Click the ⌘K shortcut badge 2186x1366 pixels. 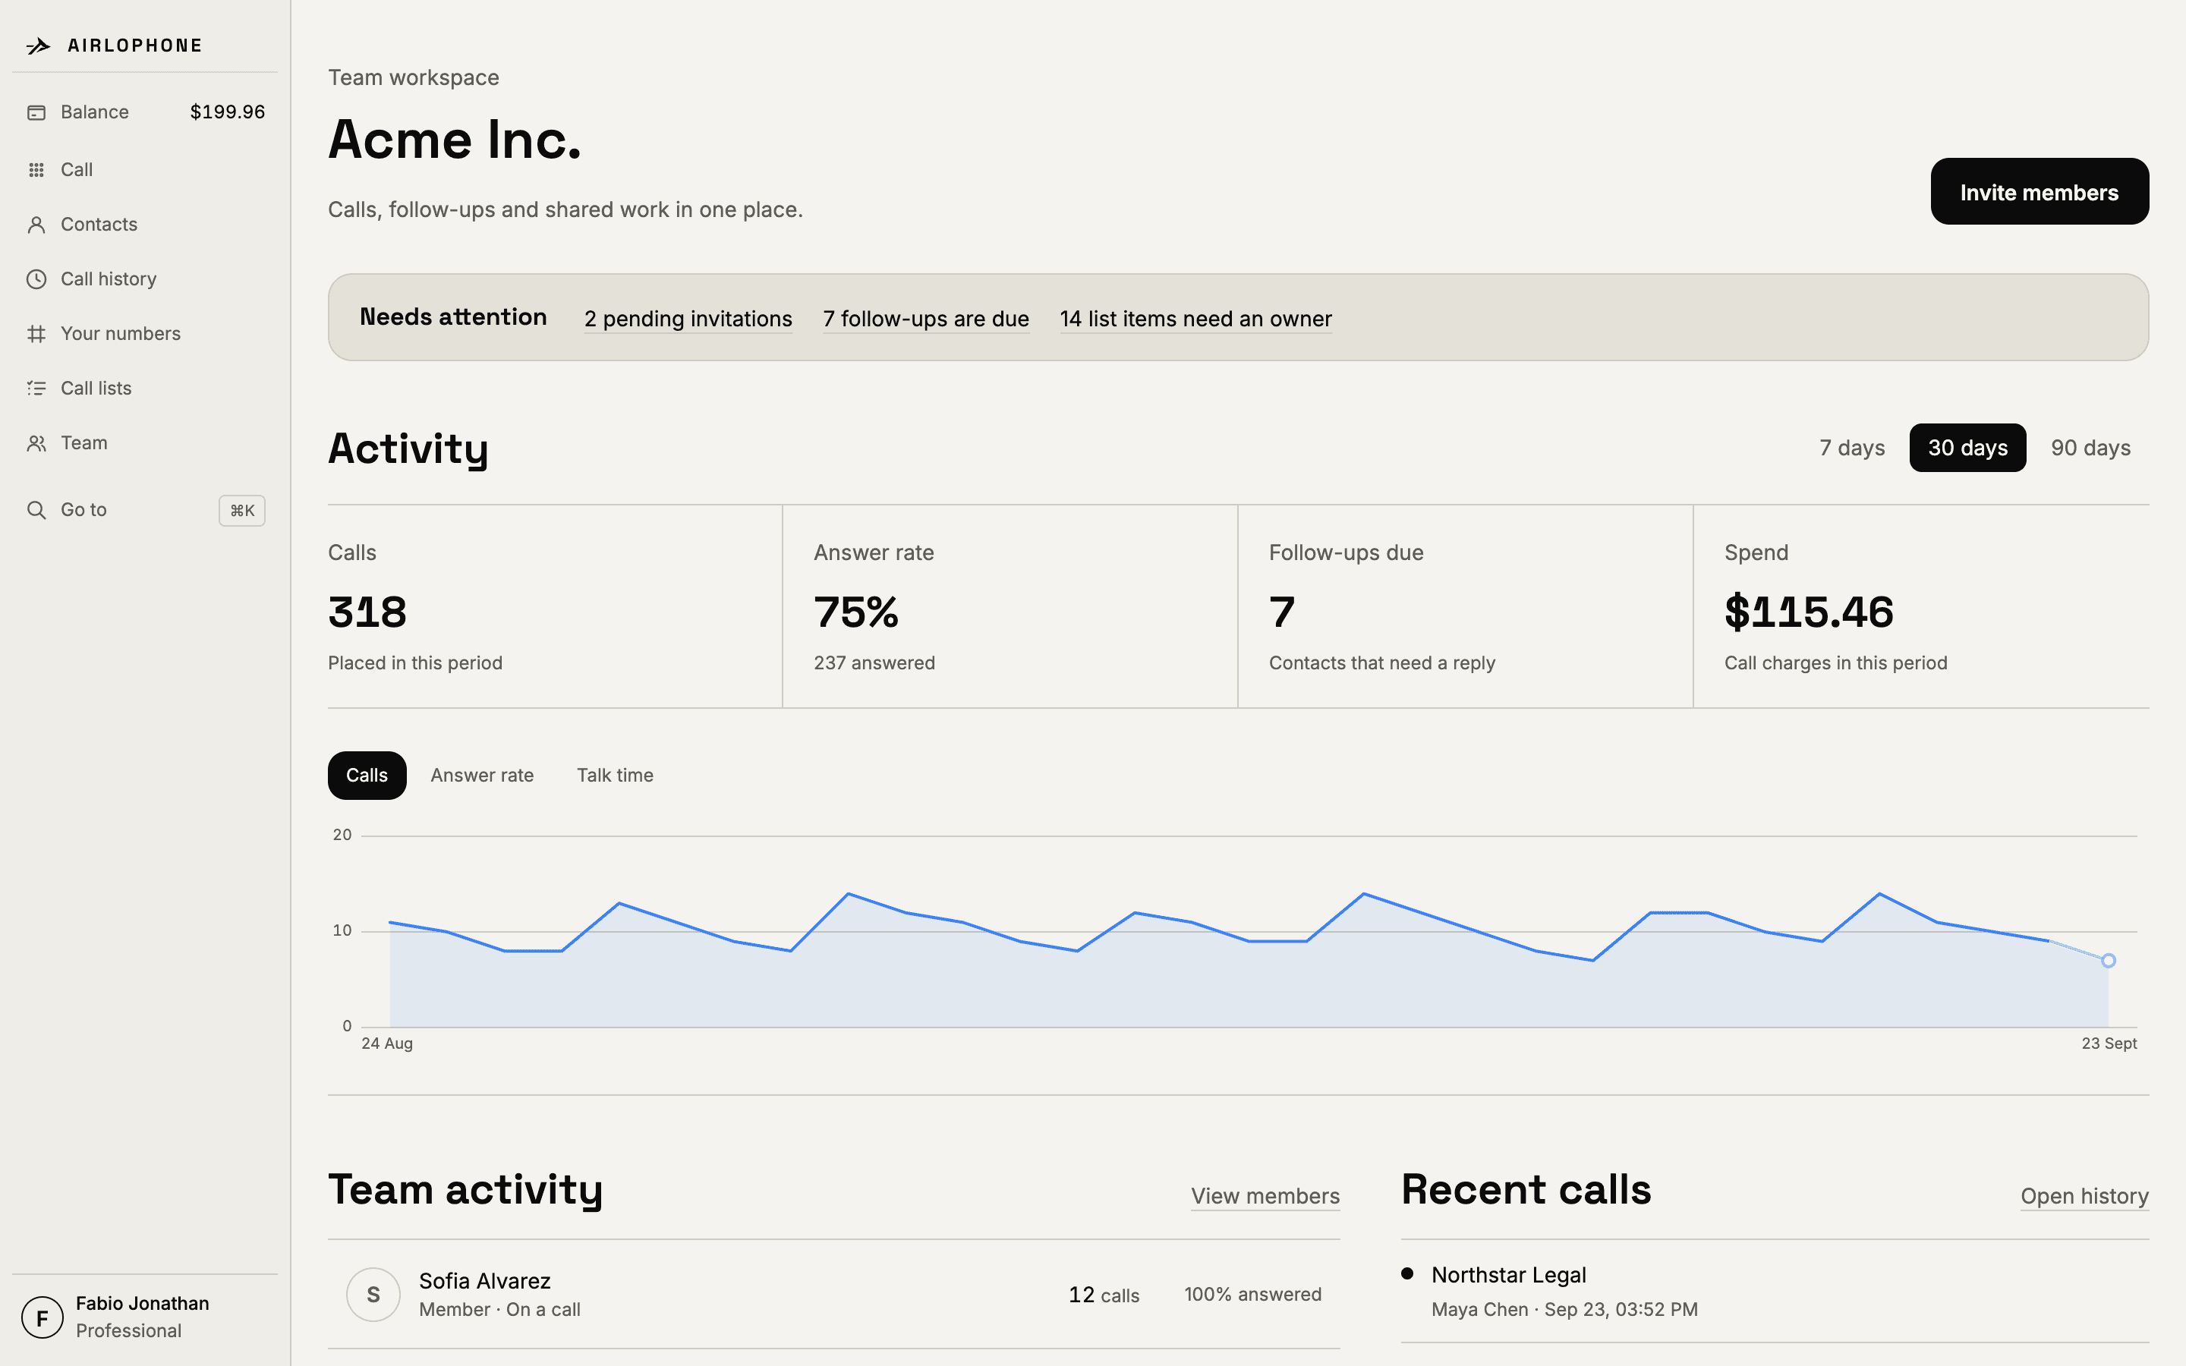point(242,511)
